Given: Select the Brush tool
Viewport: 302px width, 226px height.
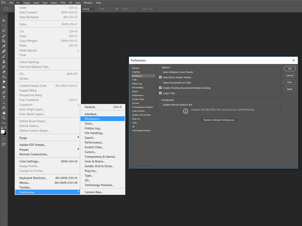Looking at the screenshot, I should pyautogui.click(x=4, y=56).
